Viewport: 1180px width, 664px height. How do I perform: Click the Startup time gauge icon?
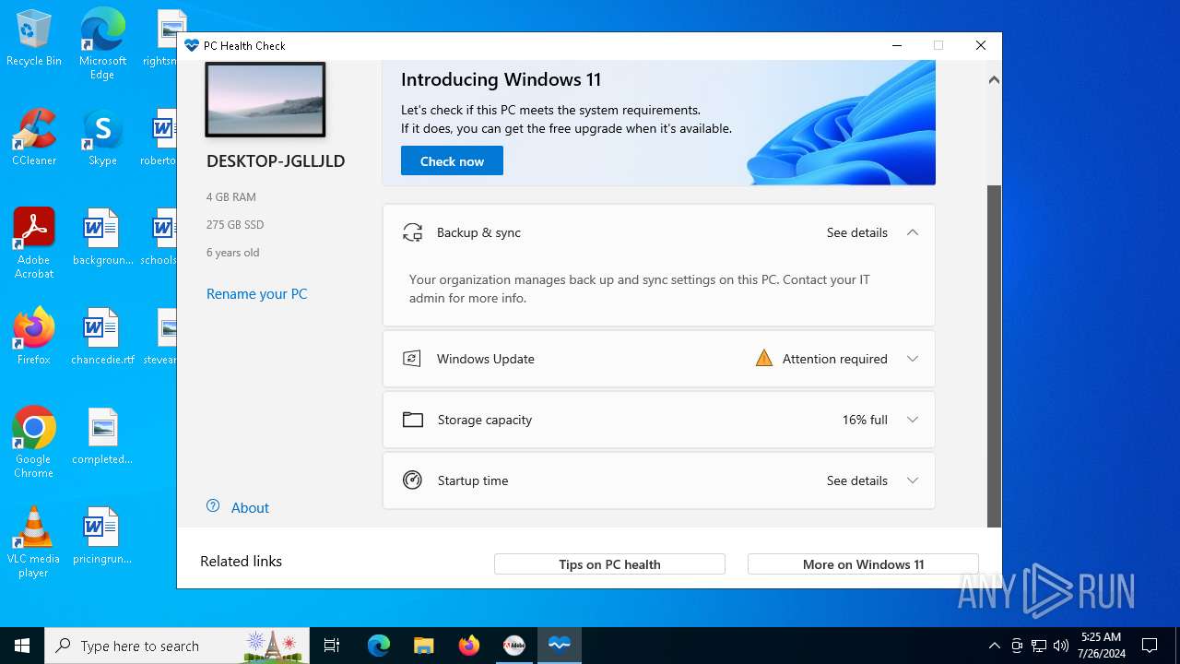pyautogui.click(x=412, y=480)
